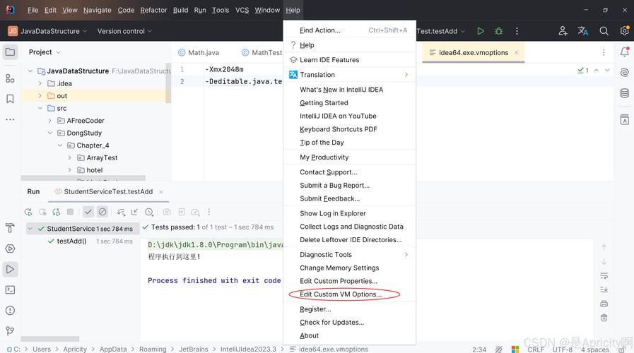
Task: Click the Search Everywhere magnifier icon
Action: (604, 31)
